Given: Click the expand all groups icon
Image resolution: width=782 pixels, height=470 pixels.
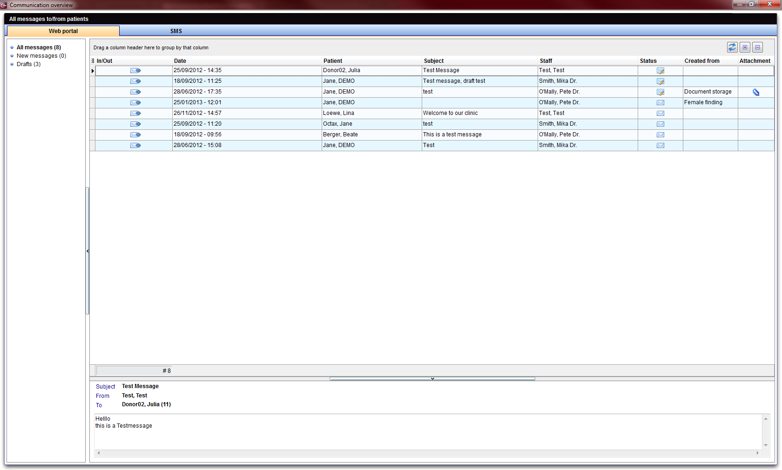Looking at the screenshot, I should (x=745, y=47).
